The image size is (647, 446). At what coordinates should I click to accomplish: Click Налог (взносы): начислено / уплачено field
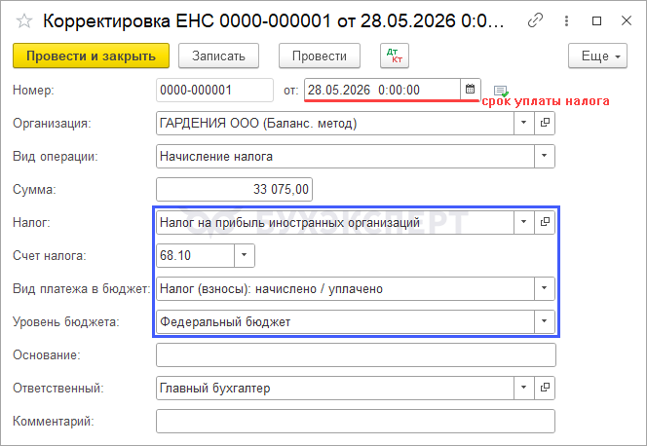[x=345, y=288]
